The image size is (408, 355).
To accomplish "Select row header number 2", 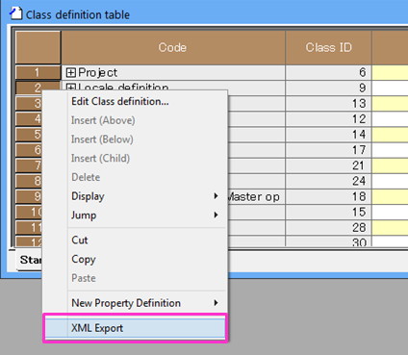I will (x=38, y=87).
